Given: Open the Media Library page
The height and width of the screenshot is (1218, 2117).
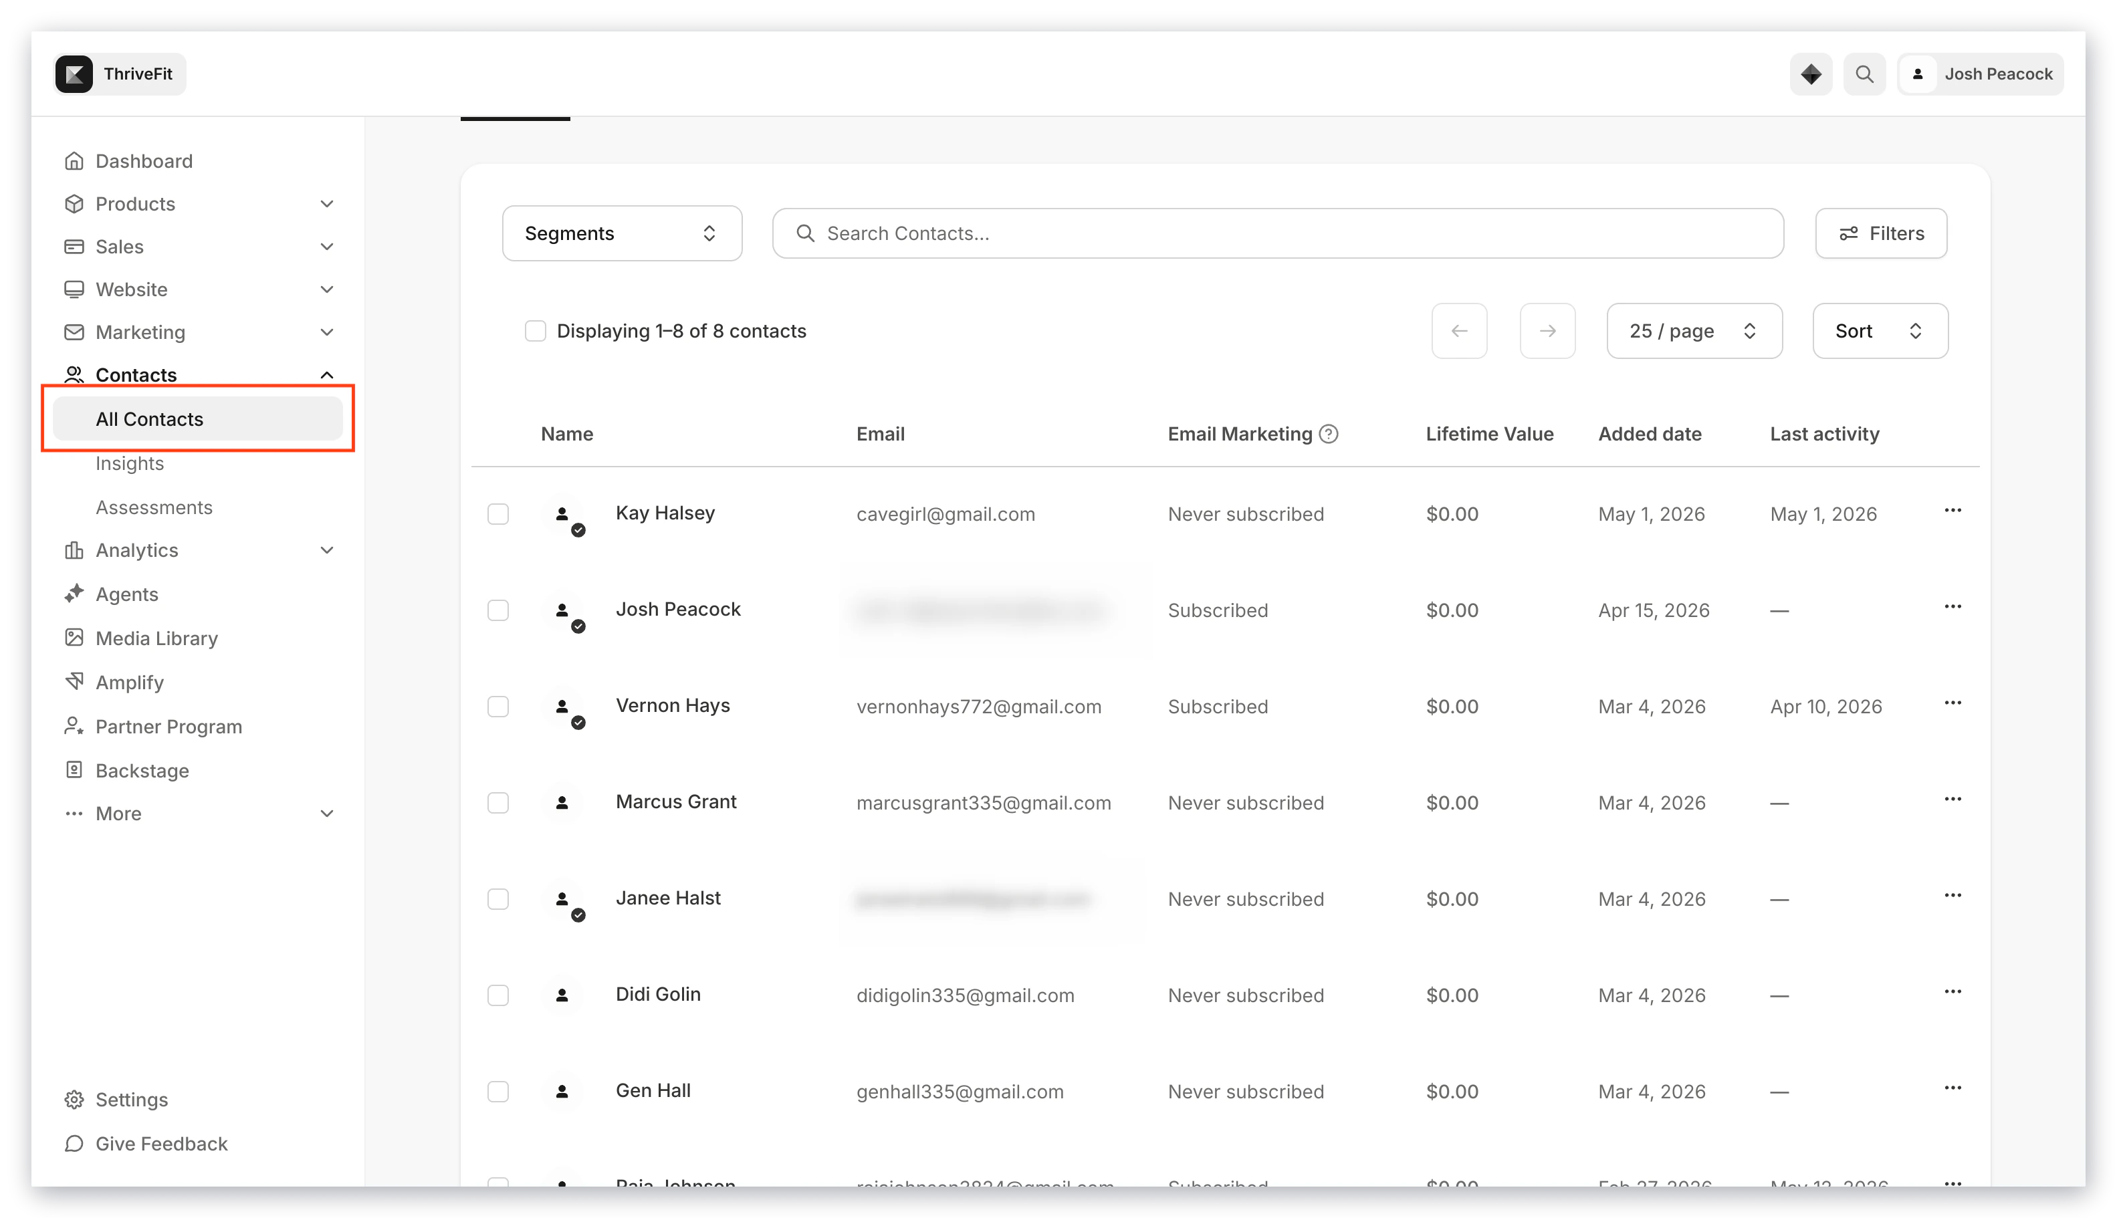Looking at the screenshot, I should 156,638.
